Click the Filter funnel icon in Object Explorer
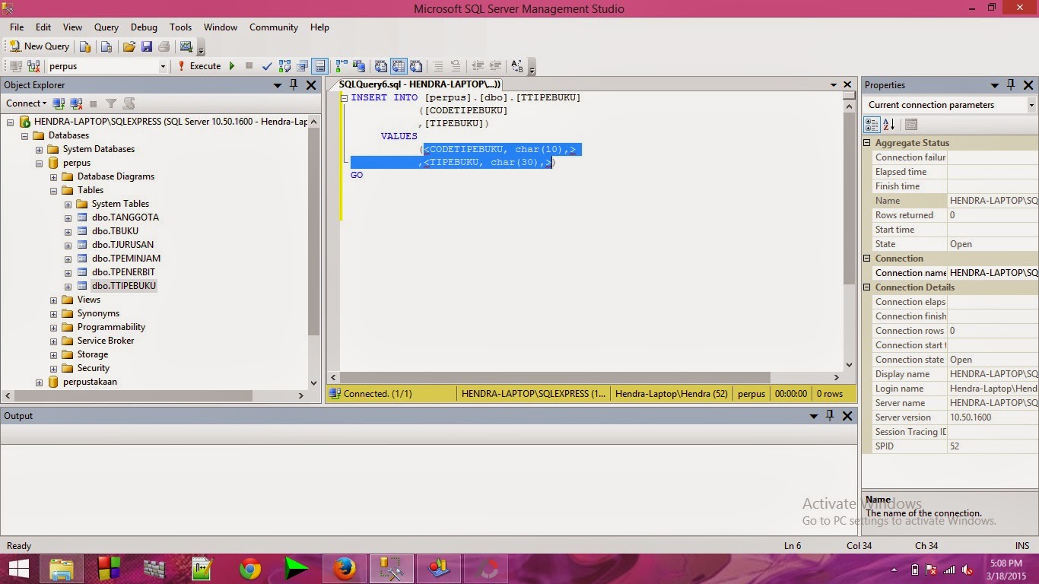The width and height of the screenshot is (1039, 584). tap(111, 103)
